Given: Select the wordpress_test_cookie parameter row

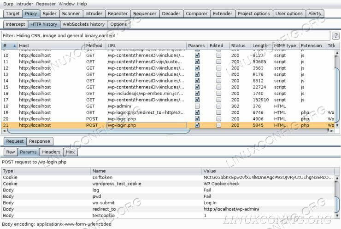Looking at the screenshot, I should 168,184.
